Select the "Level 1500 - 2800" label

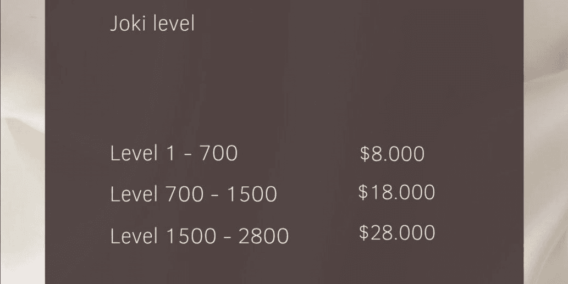[x=199, y=236]
